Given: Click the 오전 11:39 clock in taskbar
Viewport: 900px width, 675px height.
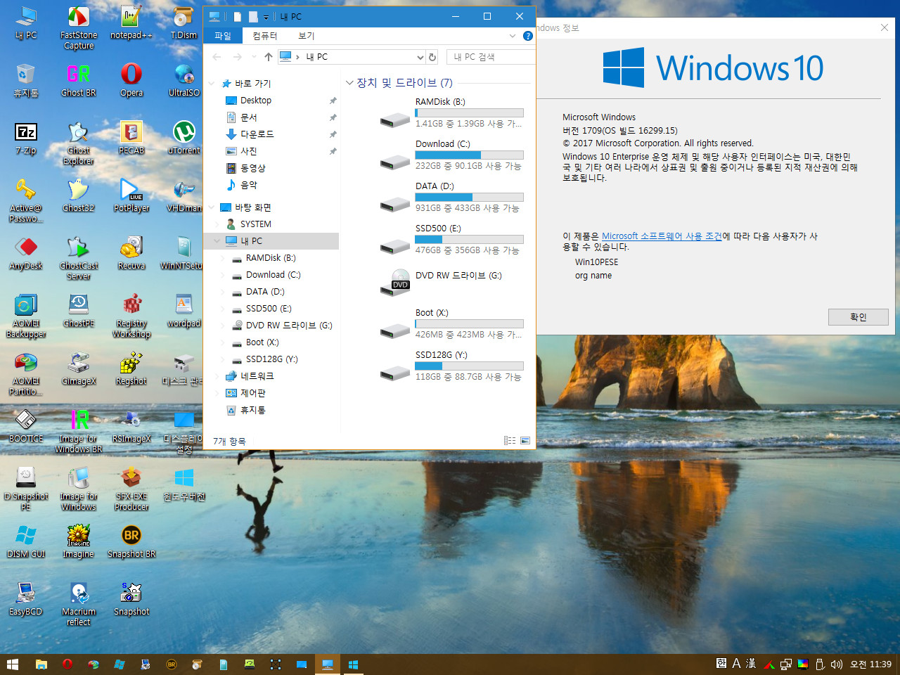Looking at the screenshot, I should 870,664.
